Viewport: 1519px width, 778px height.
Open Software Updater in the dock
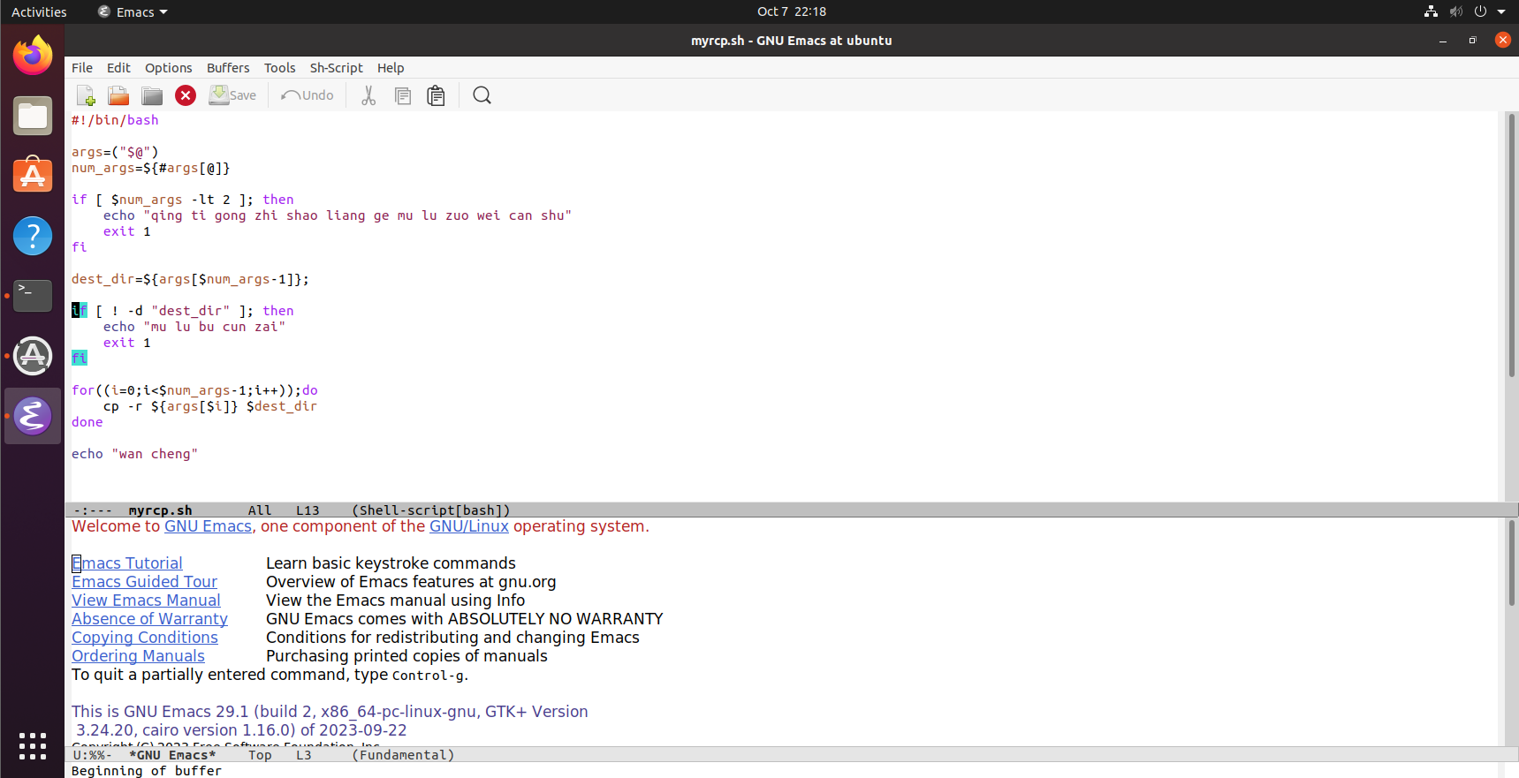pyautogui.click(x=33, y=356)
